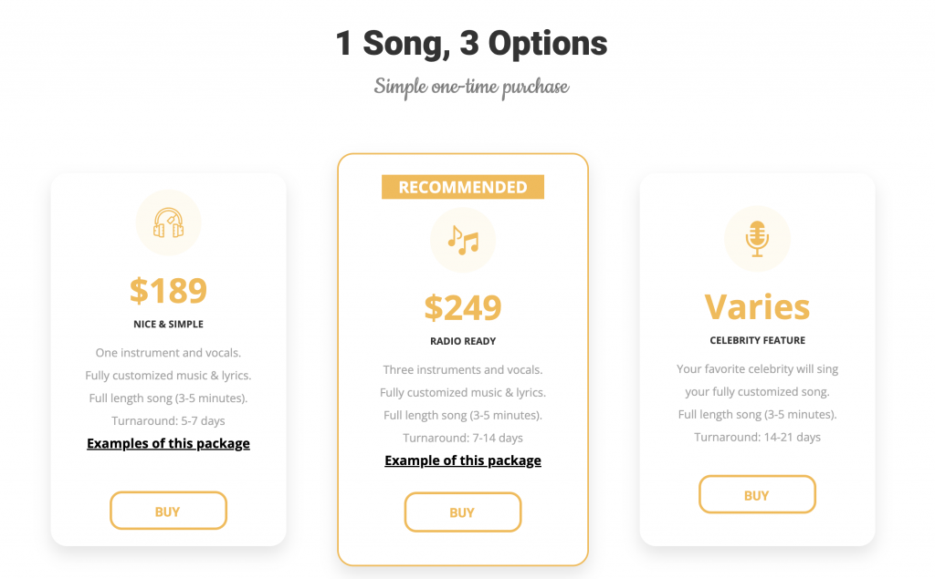Click the Varies price text
Viewport: 935px width, 579px height.
point(757,306)
